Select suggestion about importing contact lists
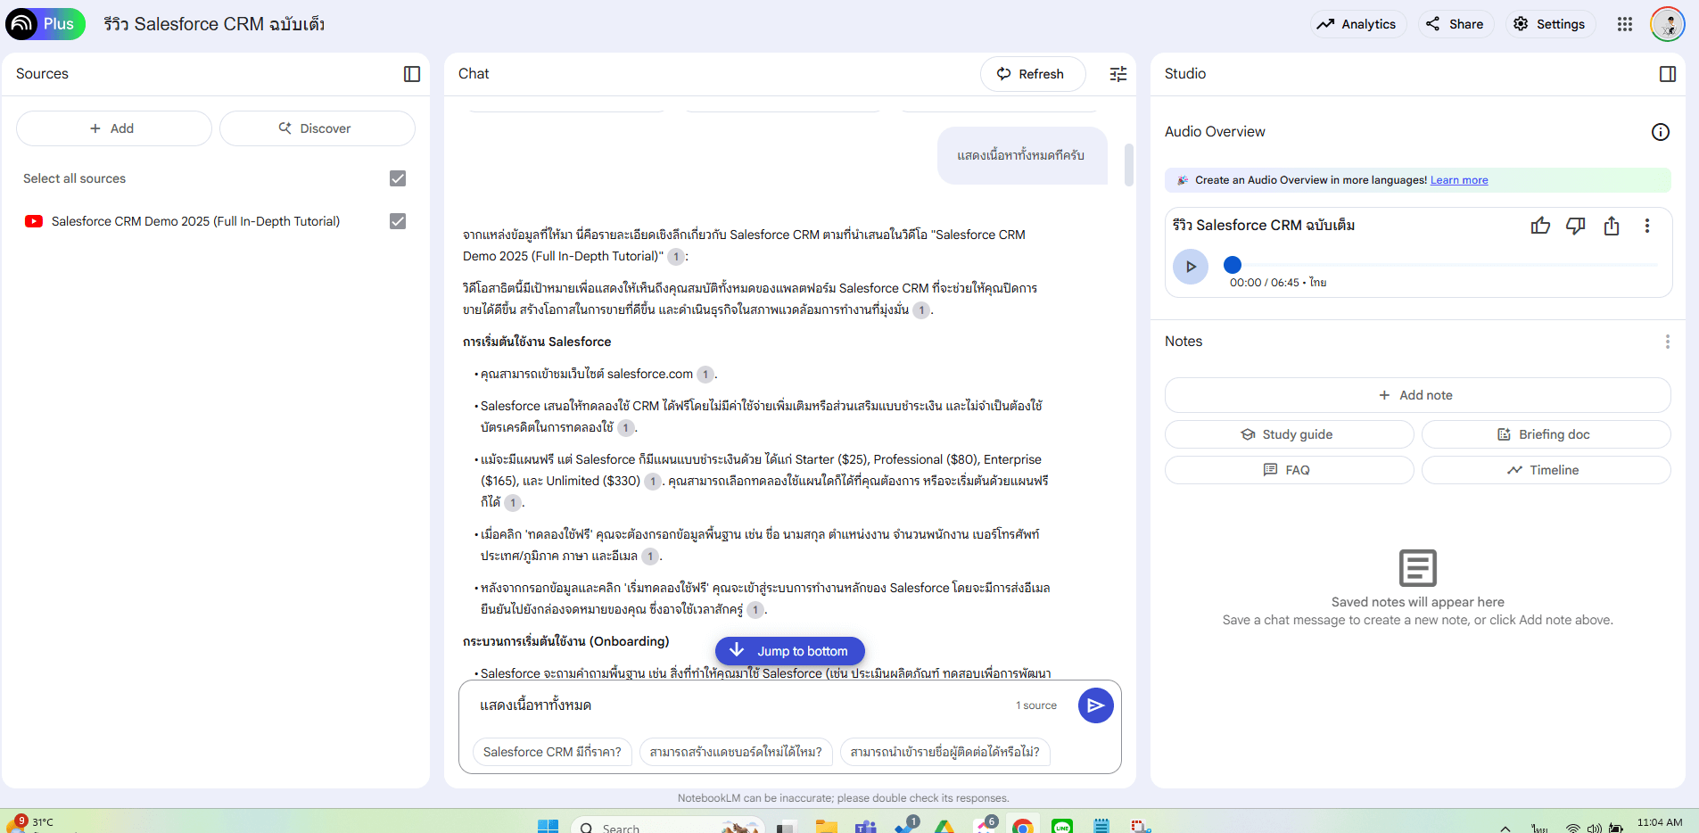 tap(945, 752)
